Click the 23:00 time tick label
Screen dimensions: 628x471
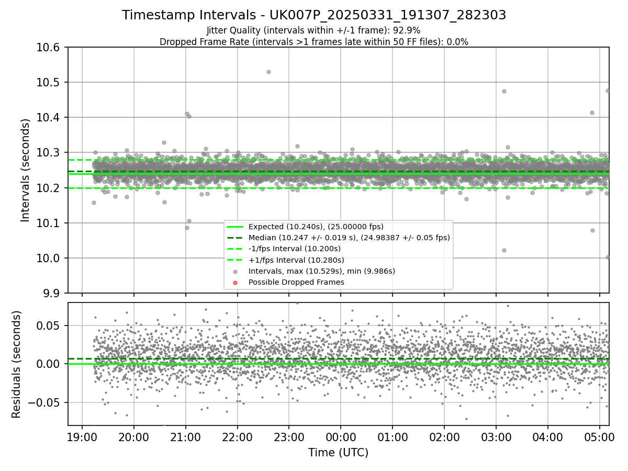point(289,436)
